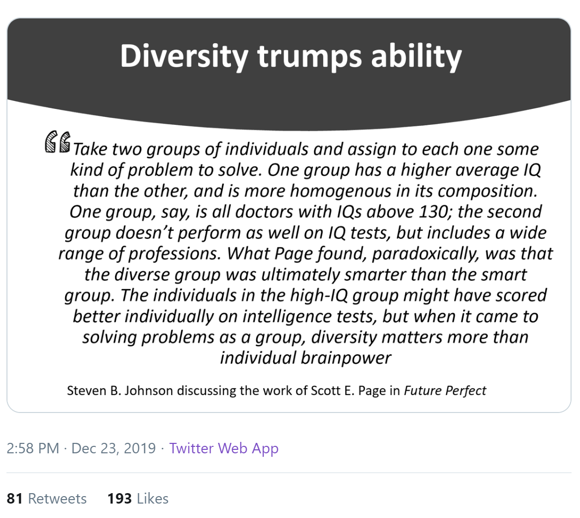View the list of 81 Retweets

(x=47, y=499)
